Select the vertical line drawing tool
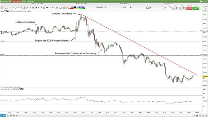Image resolution: width=208 pixels, height=117 pixels. [22, 8]
